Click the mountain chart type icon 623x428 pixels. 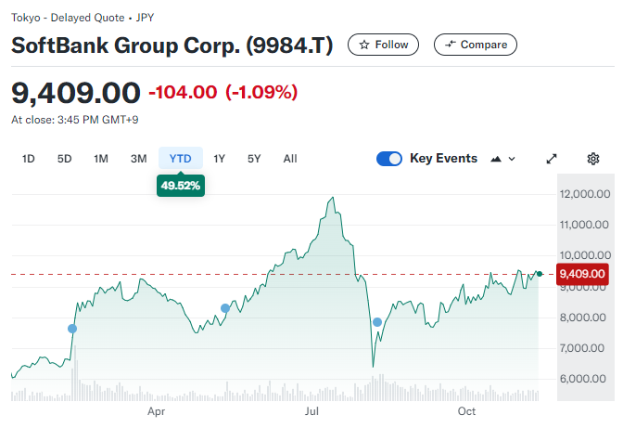tap(496, 159)
